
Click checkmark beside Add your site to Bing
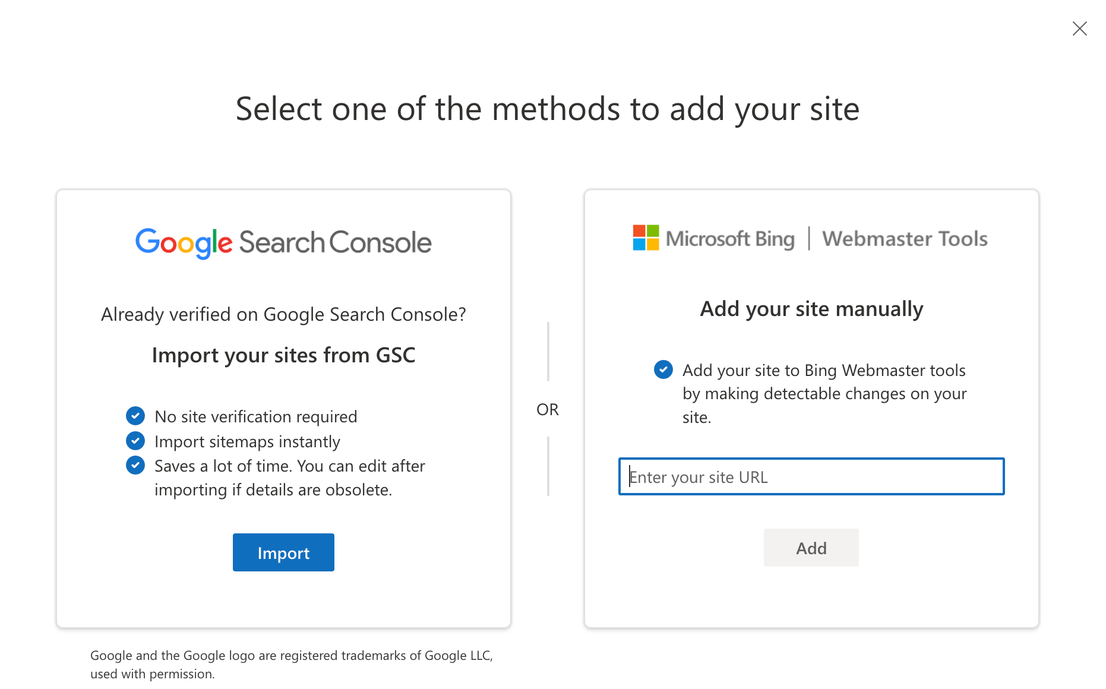pos(663,369)
